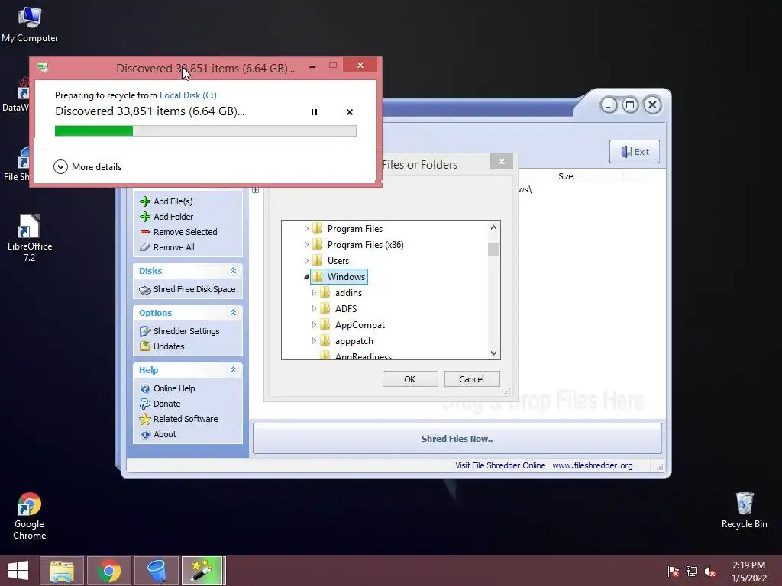
Task: Click Remove All in sidebar
Action: point(167,247)
